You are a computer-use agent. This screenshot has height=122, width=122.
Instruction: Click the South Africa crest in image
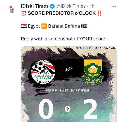pyautogui.click(x=93, y=72)
